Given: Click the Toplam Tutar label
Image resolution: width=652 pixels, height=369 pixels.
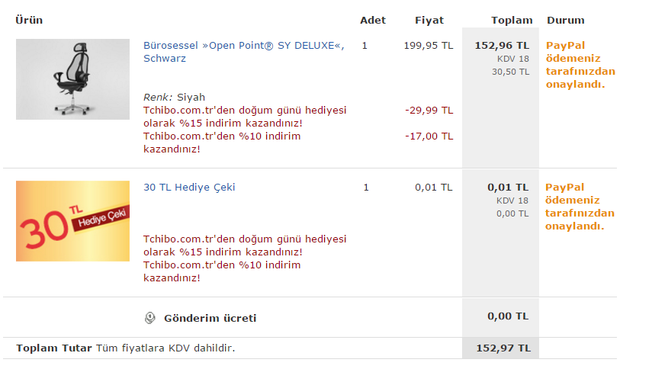Looking at the screenshot, I should (x=53, y=348).
